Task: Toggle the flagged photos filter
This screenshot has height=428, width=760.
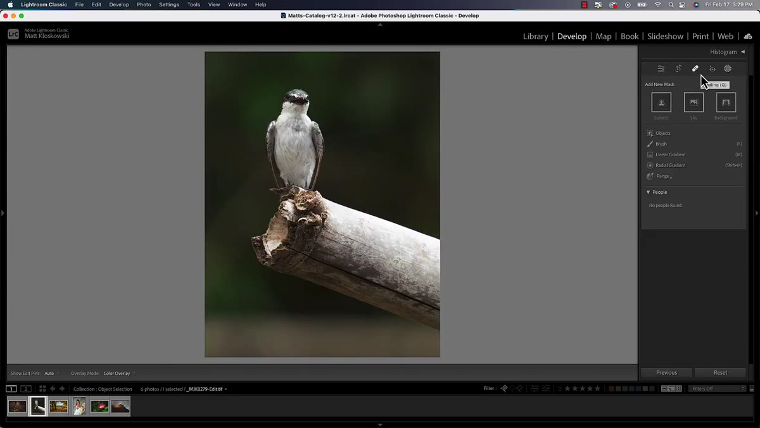Action: pyautogui.click(x=504, y=389)
